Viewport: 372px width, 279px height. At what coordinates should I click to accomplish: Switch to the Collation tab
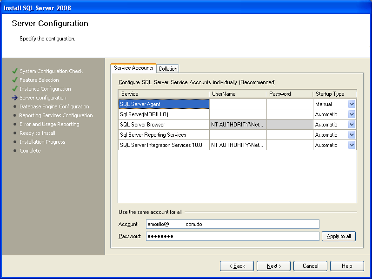tap(168, 68)
